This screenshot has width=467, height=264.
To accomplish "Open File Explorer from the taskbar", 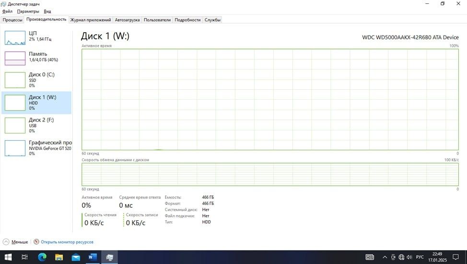I will click(59, 257).
